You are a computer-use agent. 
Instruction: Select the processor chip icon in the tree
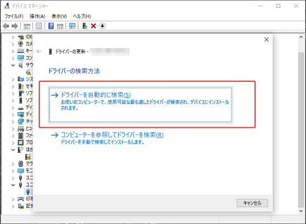point(21,143)
